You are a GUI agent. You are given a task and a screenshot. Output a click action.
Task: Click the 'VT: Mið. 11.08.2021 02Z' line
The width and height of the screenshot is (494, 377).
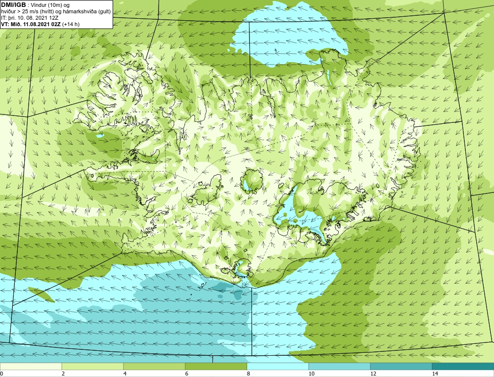pos(31,24)
